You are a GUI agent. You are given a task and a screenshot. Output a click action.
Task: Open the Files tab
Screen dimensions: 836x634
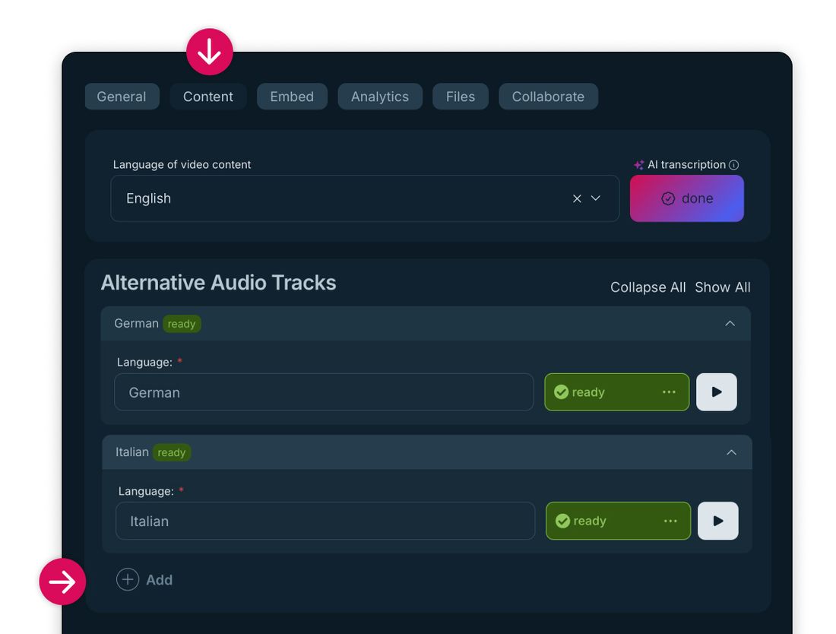[x=460, y=97]
